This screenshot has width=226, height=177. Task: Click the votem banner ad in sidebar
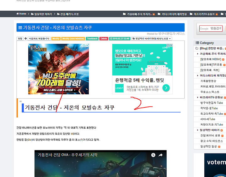pos(215,165)
